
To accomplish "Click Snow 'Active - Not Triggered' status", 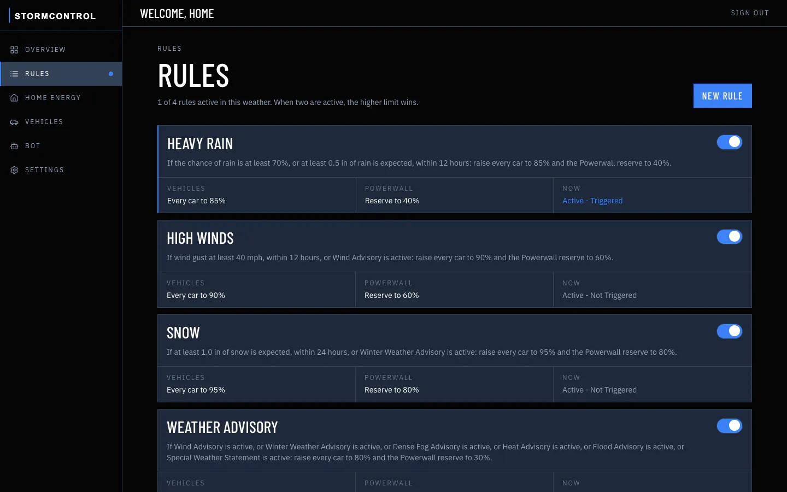I will (x=600, y=390).
